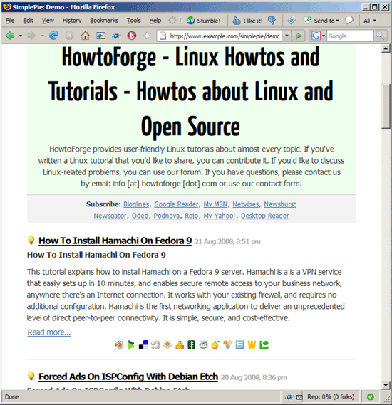Subscribe via Podnova link
The height and width of the screenshot is (405, 392).
[x=167, y=216]
